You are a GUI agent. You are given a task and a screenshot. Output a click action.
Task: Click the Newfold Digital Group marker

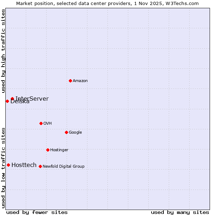pos(40,166)
